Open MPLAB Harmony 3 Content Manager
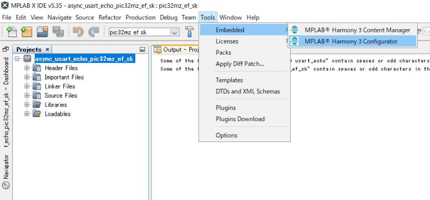 coord(357,30)
